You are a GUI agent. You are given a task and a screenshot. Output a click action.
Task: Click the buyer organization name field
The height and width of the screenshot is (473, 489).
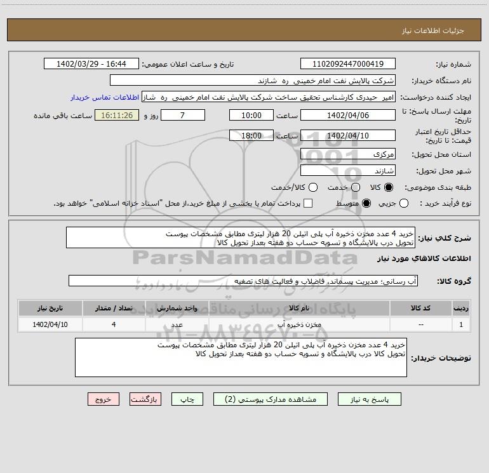[253, 81]
